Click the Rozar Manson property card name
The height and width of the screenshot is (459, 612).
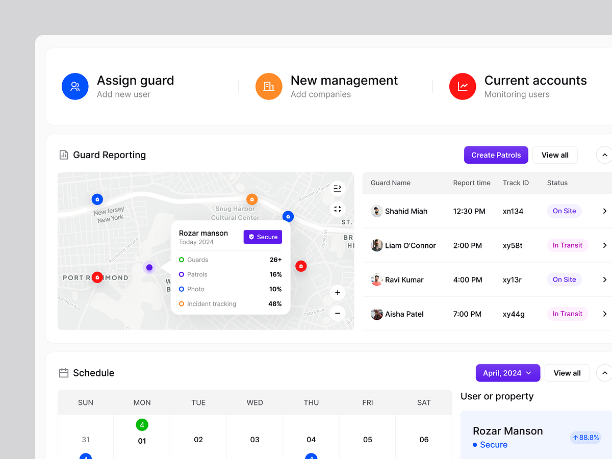[x=507, y=431]
